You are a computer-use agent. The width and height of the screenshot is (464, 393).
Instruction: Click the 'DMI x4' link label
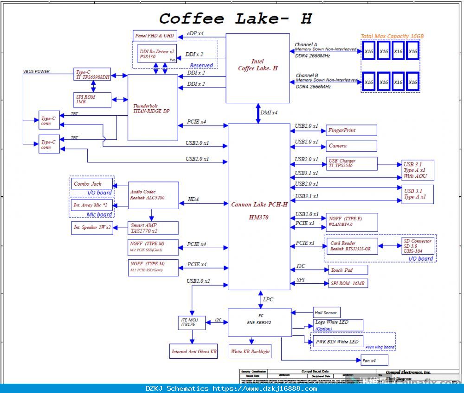[x=269, y=112]
